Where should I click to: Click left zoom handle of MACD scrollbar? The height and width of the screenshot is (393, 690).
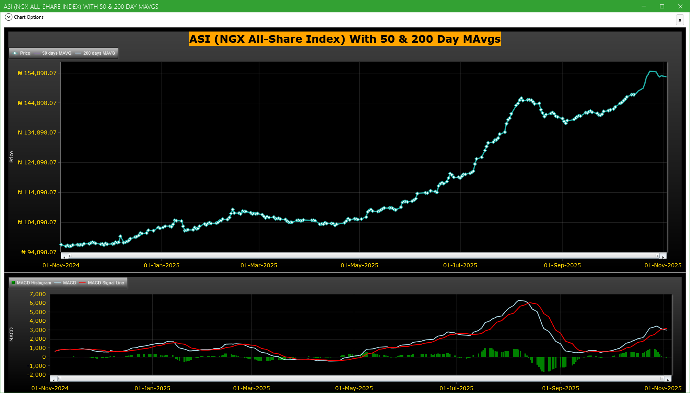(59, 378)
